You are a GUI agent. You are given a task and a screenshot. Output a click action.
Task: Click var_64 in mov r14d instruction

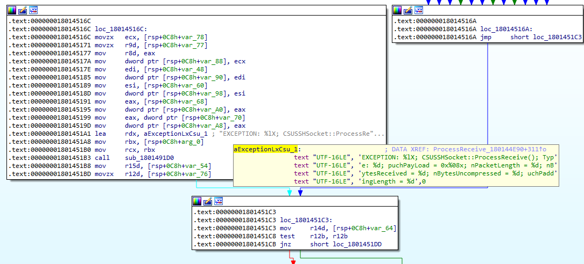[x=383, y=229]
